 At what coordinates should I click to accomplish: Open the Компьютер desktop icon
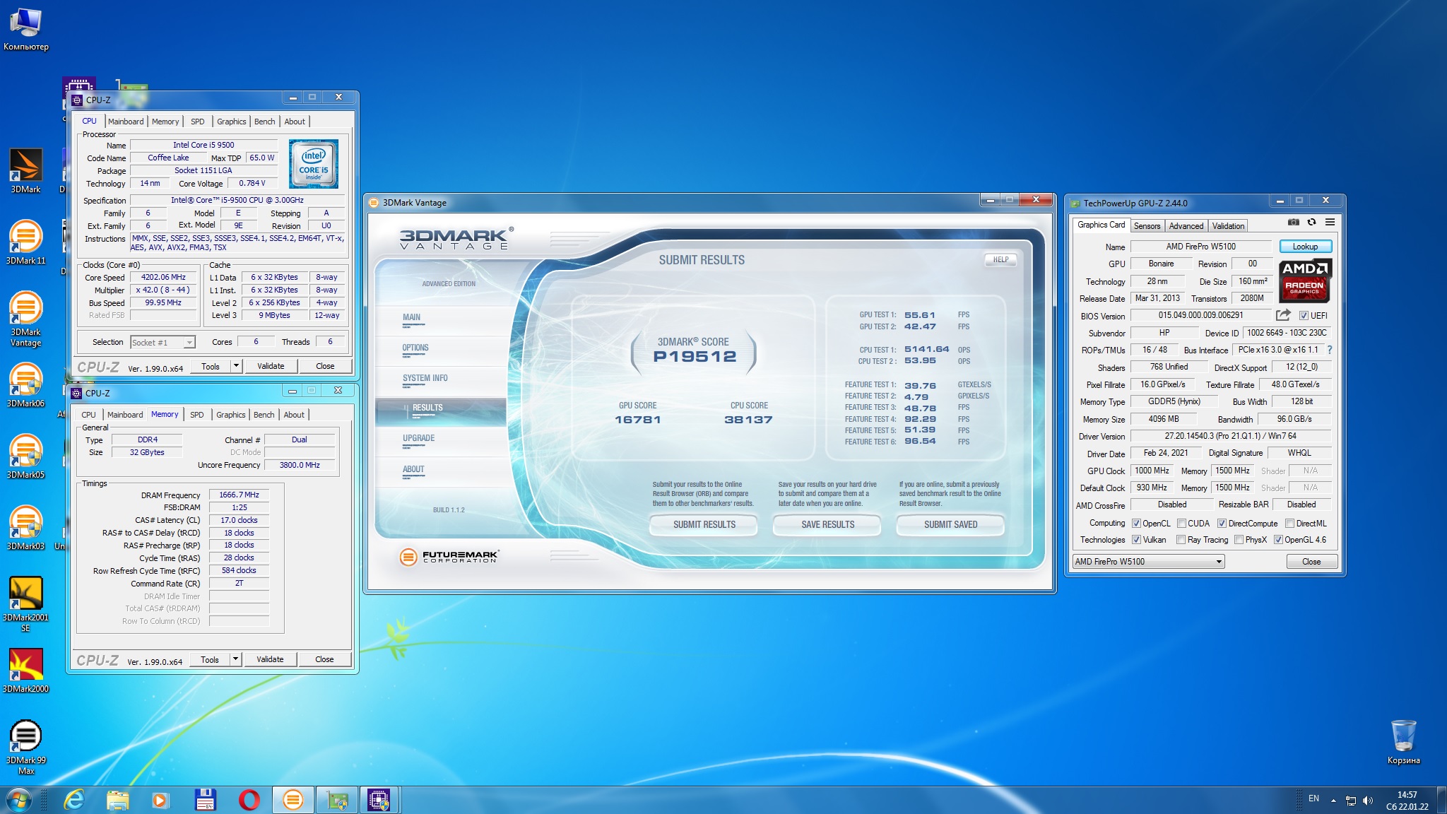pos(25,28)
